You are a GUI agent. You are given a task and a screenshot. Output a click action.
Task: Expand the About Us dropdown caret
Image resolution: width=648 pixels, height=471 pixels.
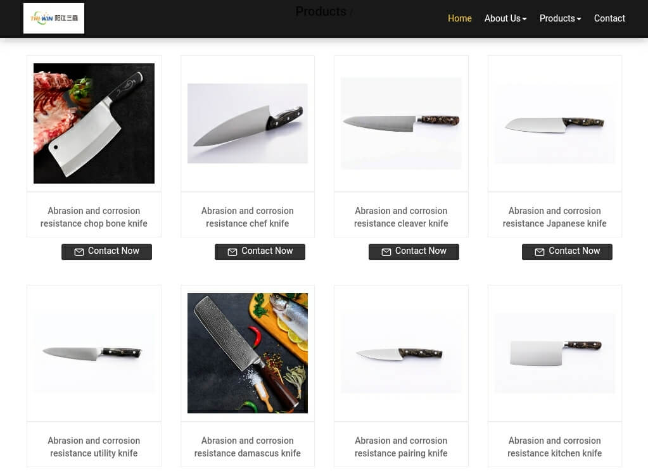pos(524,19)
